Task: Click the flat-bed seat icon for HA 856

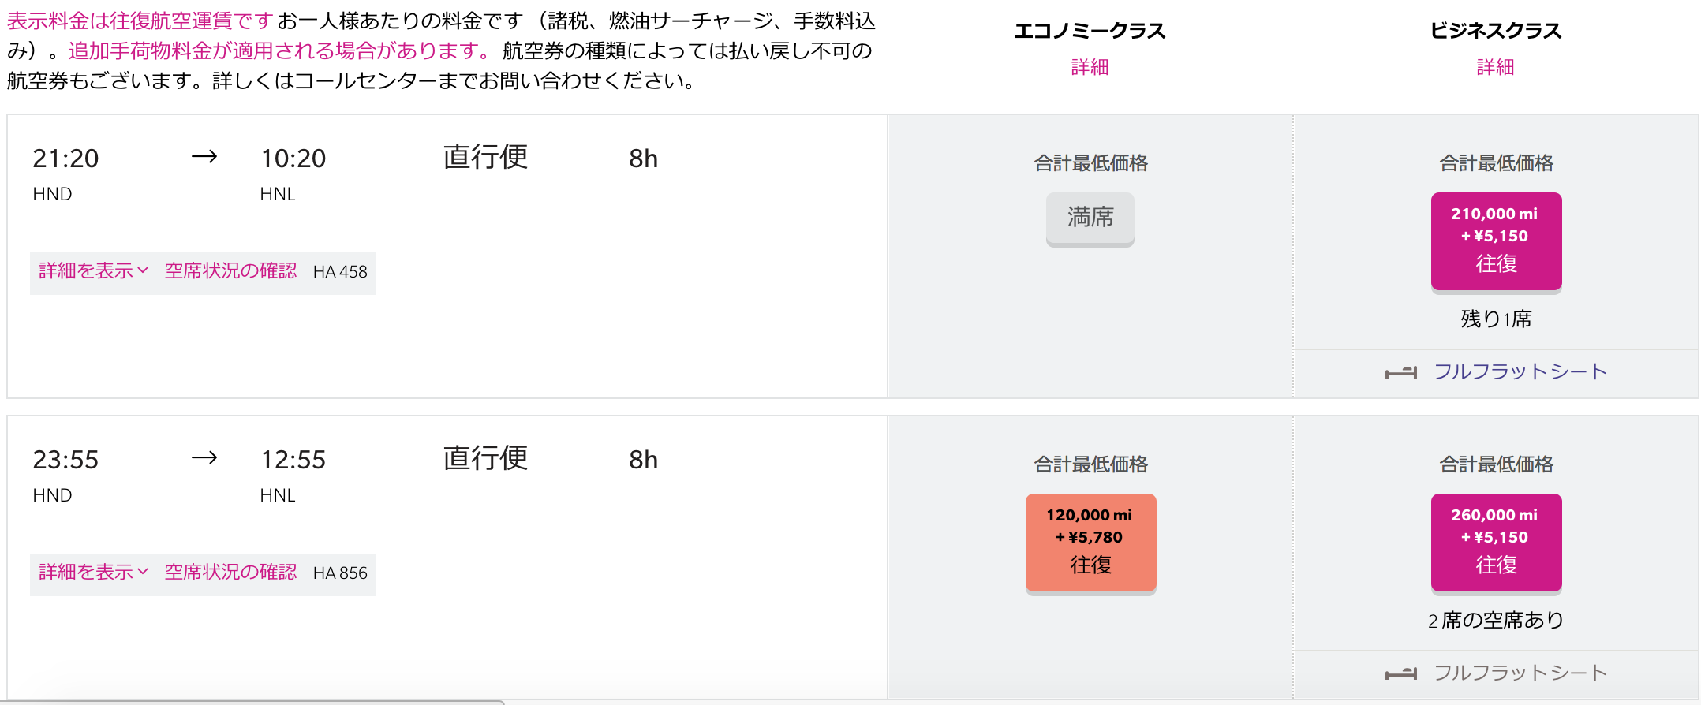Action: point(1401,673)
